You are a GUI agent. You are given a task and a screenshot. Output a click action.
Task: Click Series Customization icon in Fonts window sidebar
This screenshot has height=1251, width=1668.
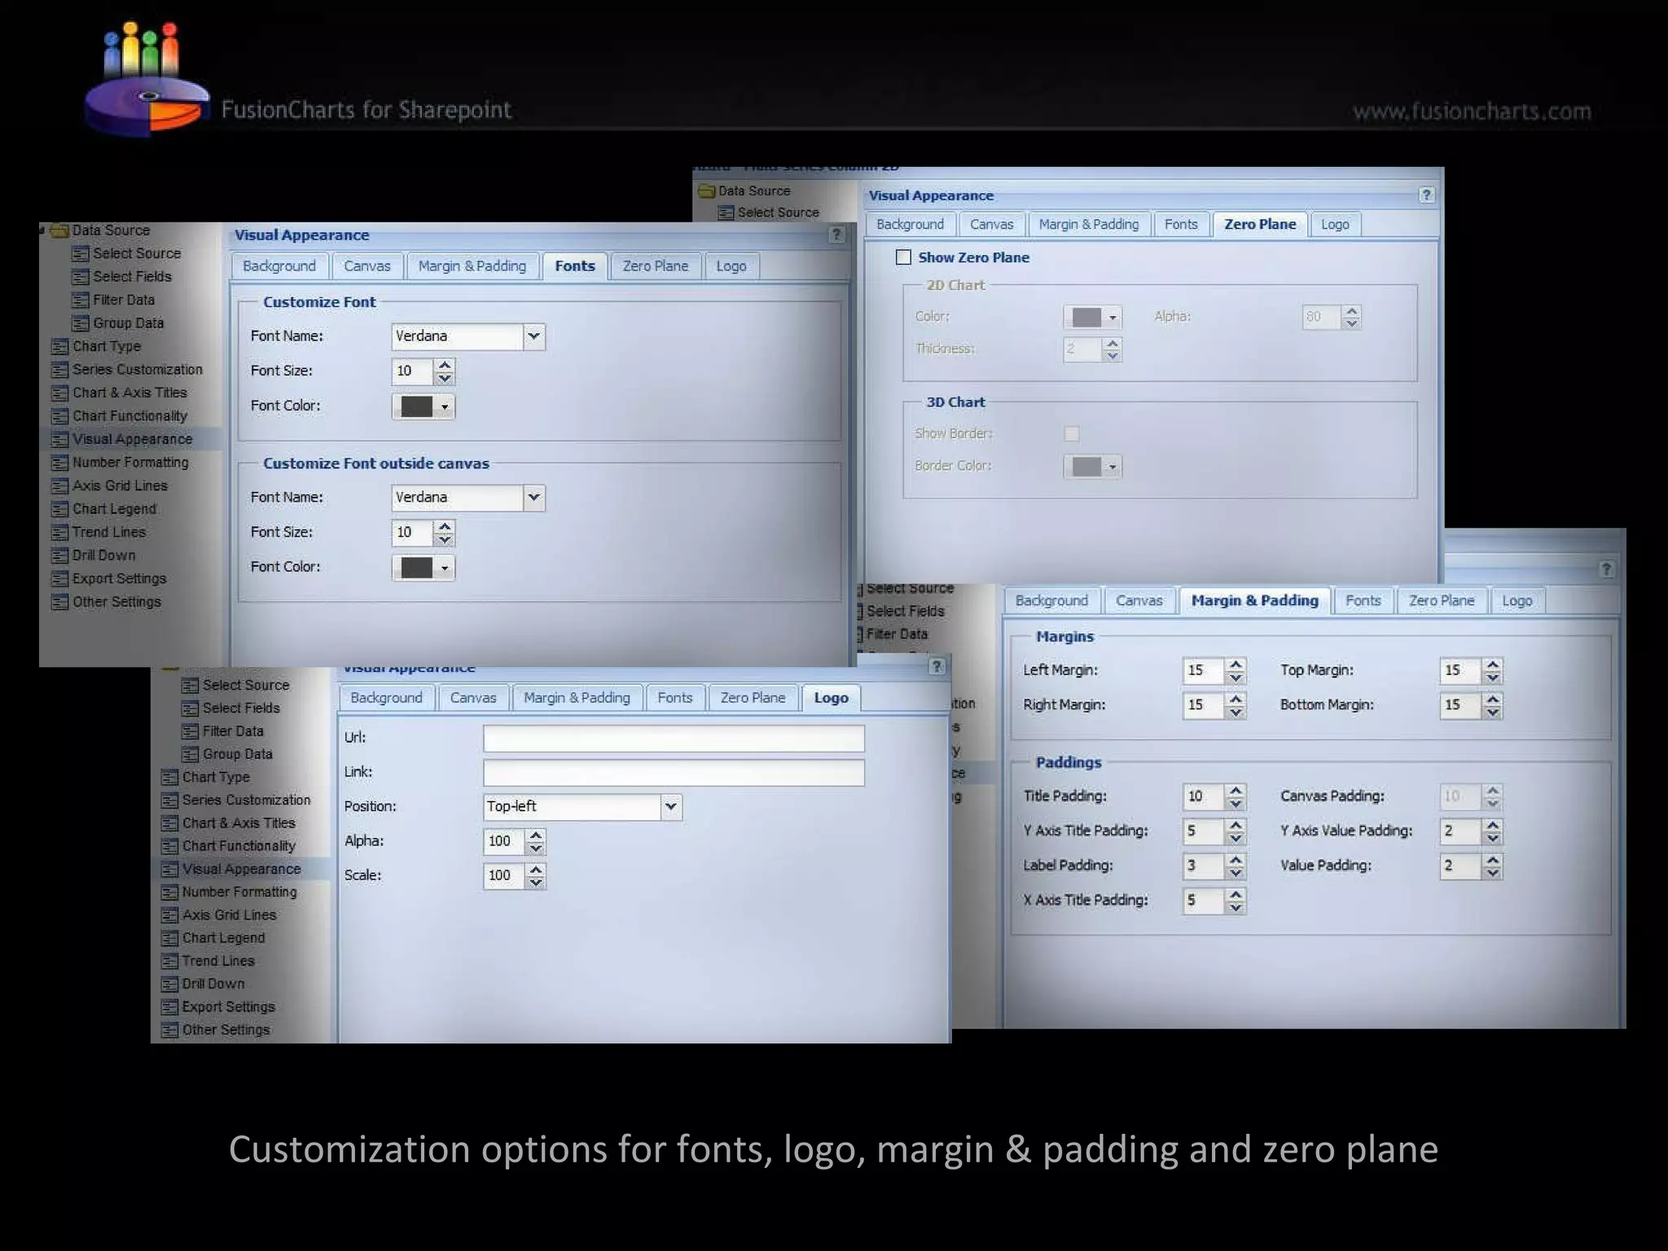tap(59, 370)
